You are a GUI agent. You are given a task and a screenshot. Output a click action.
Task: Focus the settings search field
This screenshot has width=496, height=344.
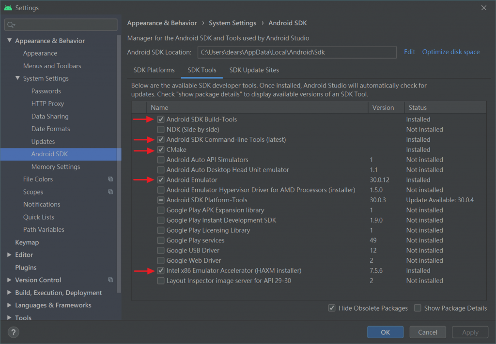(x=61, y=25)
